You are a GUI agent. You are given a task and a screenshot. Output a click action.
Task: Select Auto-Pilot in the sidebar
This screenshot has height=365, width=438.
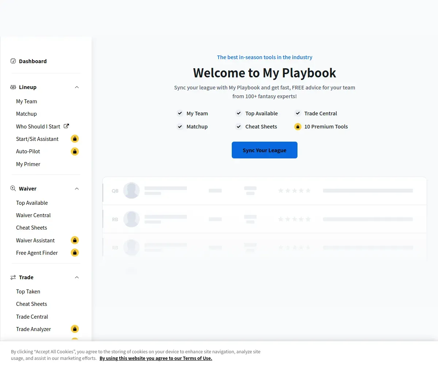click(x=28, y=151)
